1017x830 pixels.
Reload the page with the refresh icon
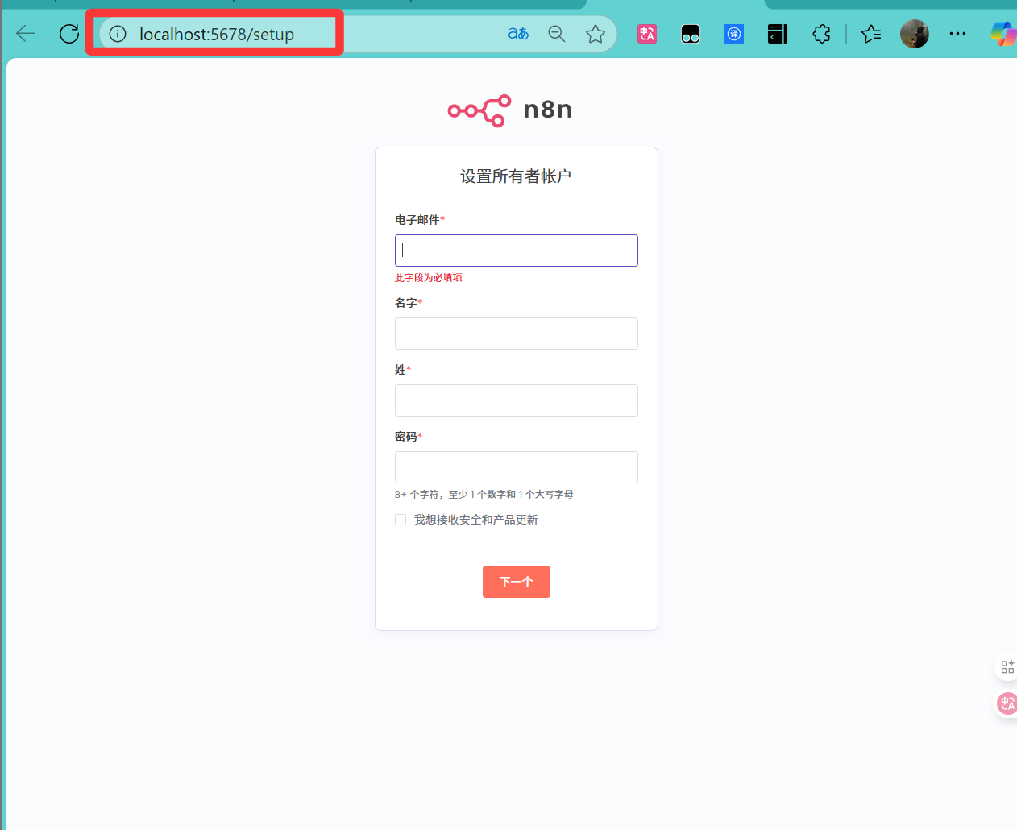click(69, 34)
